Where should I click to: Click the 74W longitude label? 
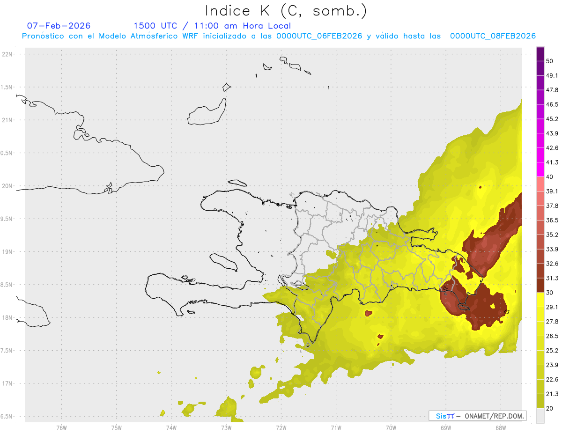click(x=171, y=427)
